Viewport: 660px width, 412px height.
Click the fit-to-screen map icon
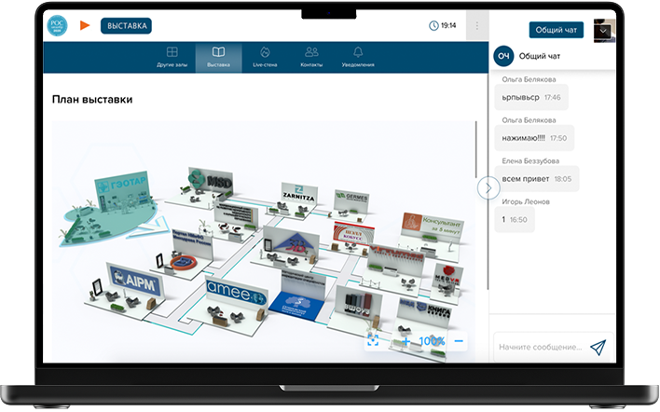pyautogui.click(x=374, y=341)
